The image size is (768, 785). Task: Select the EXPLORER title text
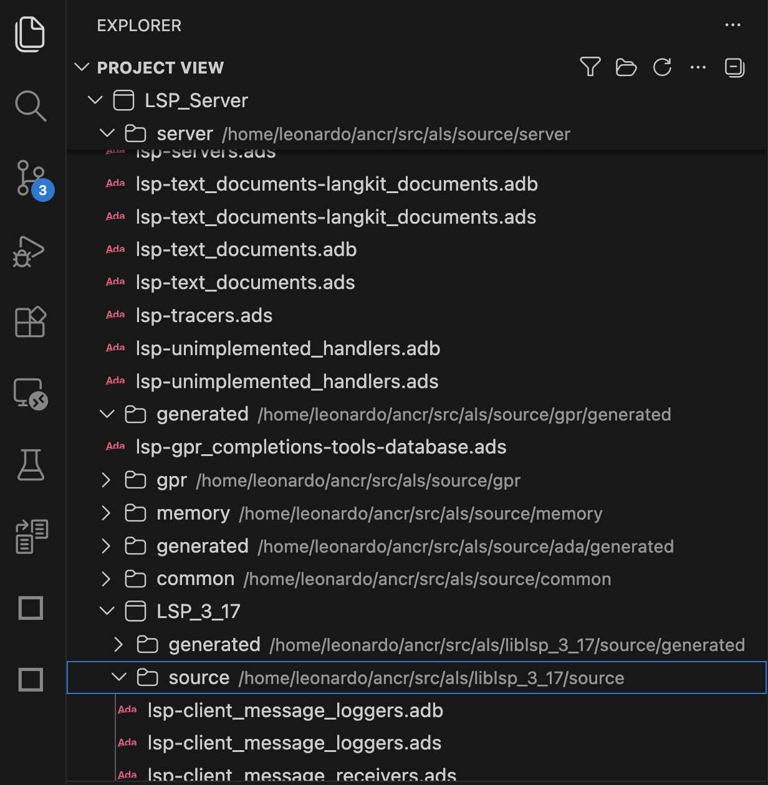(139, 26)
